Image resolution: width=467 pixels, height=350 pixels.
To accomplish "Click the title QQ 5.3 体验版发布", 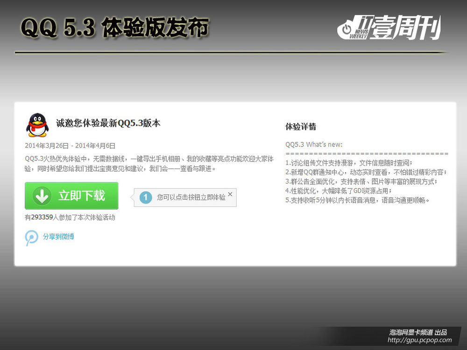I will click(x=115, y=28).
